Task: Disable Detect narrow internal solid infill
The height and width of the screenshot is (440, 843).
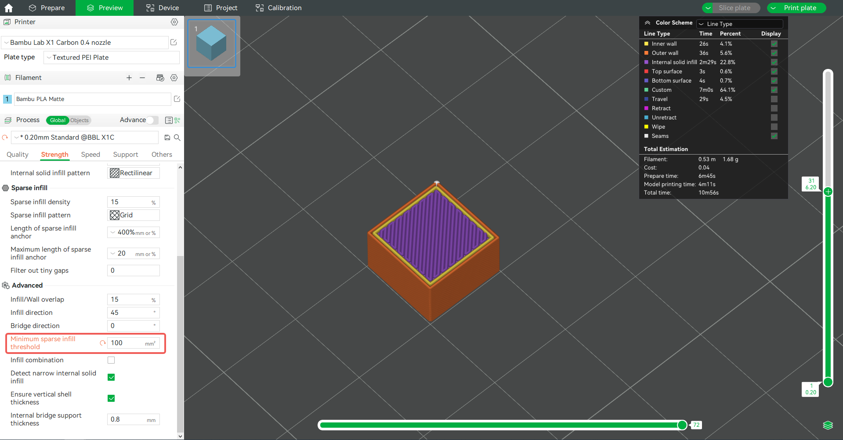Action: pyautogui.click(x=111, y=377)
